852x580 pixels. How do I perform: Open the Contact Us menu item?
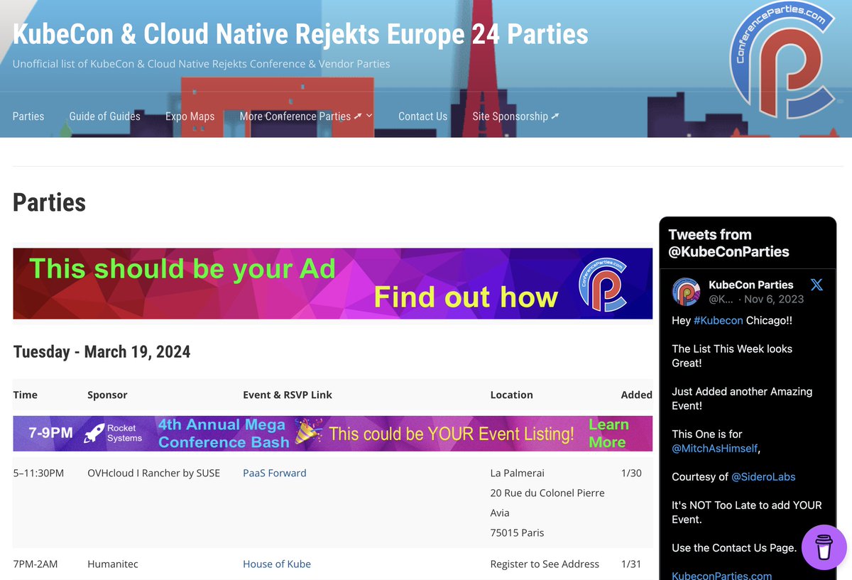[x=422, y=116]
